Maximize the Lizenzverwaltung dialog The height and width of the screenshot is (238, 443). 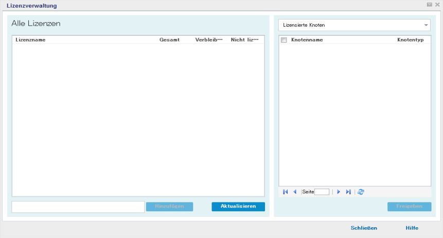coord(430,5)
